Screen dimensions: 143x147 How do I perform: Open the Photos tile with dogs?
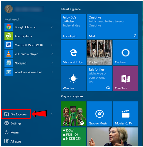[99, 53]
